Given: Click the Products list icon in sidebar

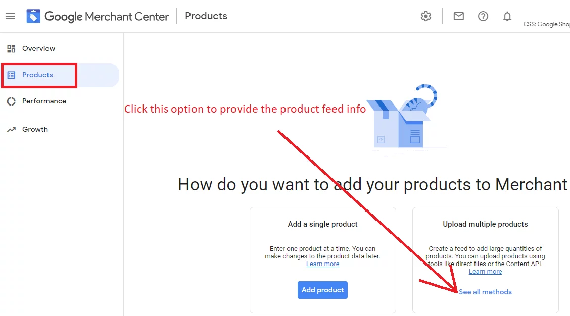Looking at the screenshot, I should point(11,75).
